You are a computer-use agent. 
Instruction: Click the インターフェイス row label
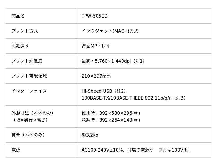click(x=29, y=91)
